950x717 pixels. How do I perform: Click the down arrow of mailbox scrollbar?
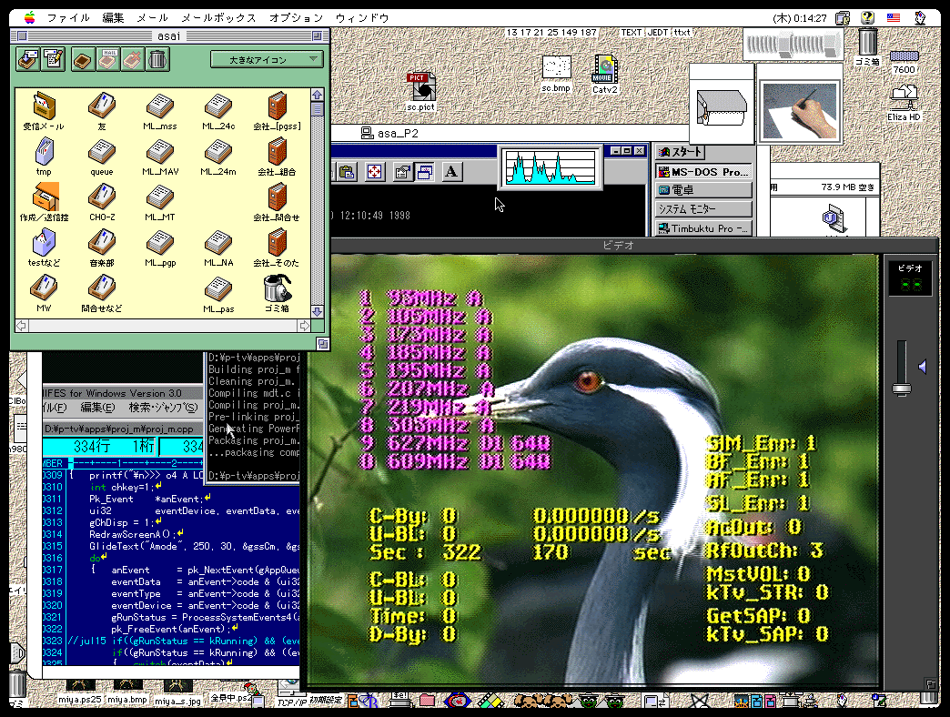pyautogui.click(x=317, y=312)
